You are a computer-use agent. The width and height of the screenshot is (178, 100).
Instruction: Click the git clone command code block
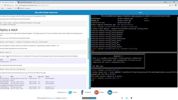click(43, 24)
